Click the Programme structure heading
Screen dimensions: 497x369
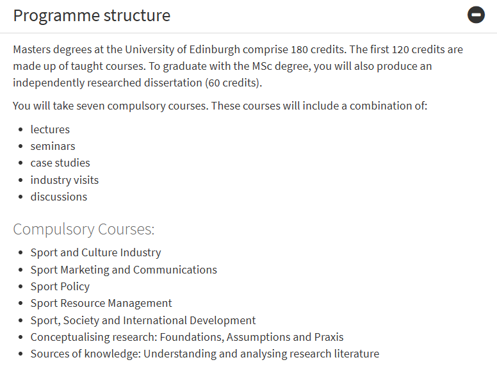point(92,15)
